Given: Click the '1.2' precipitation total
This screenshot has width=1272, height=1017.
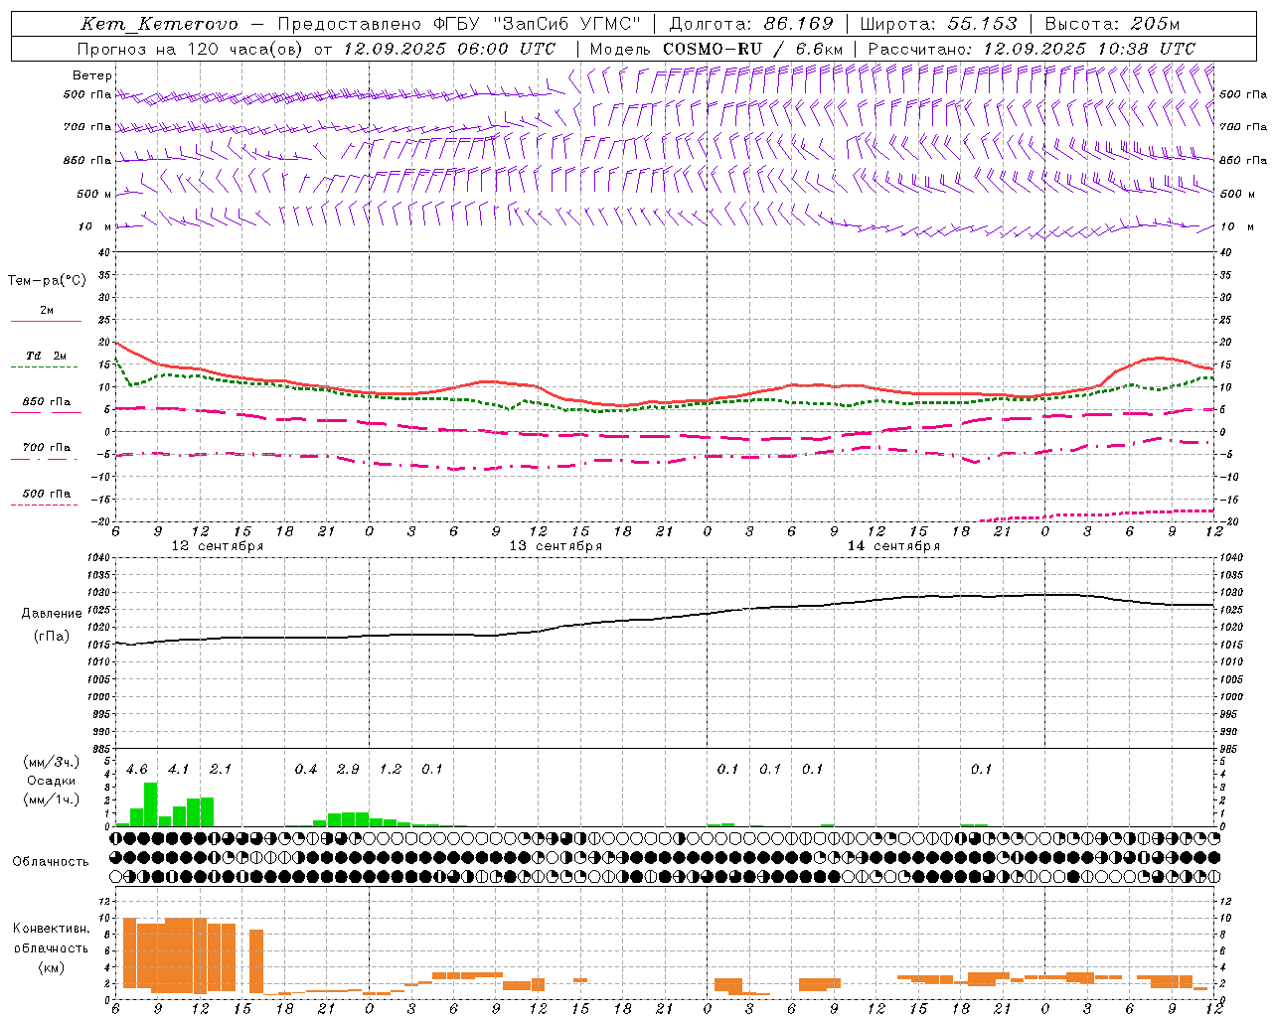Looking at the screenshot, I should pos(391,769).
